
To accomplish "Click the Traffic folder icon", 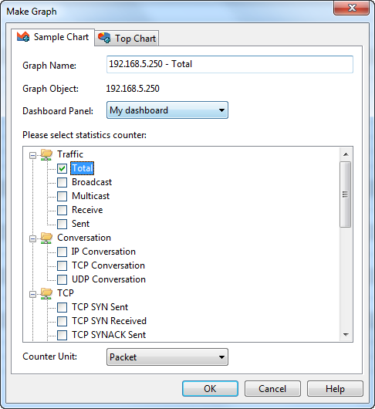I will (x=46, y=154).
